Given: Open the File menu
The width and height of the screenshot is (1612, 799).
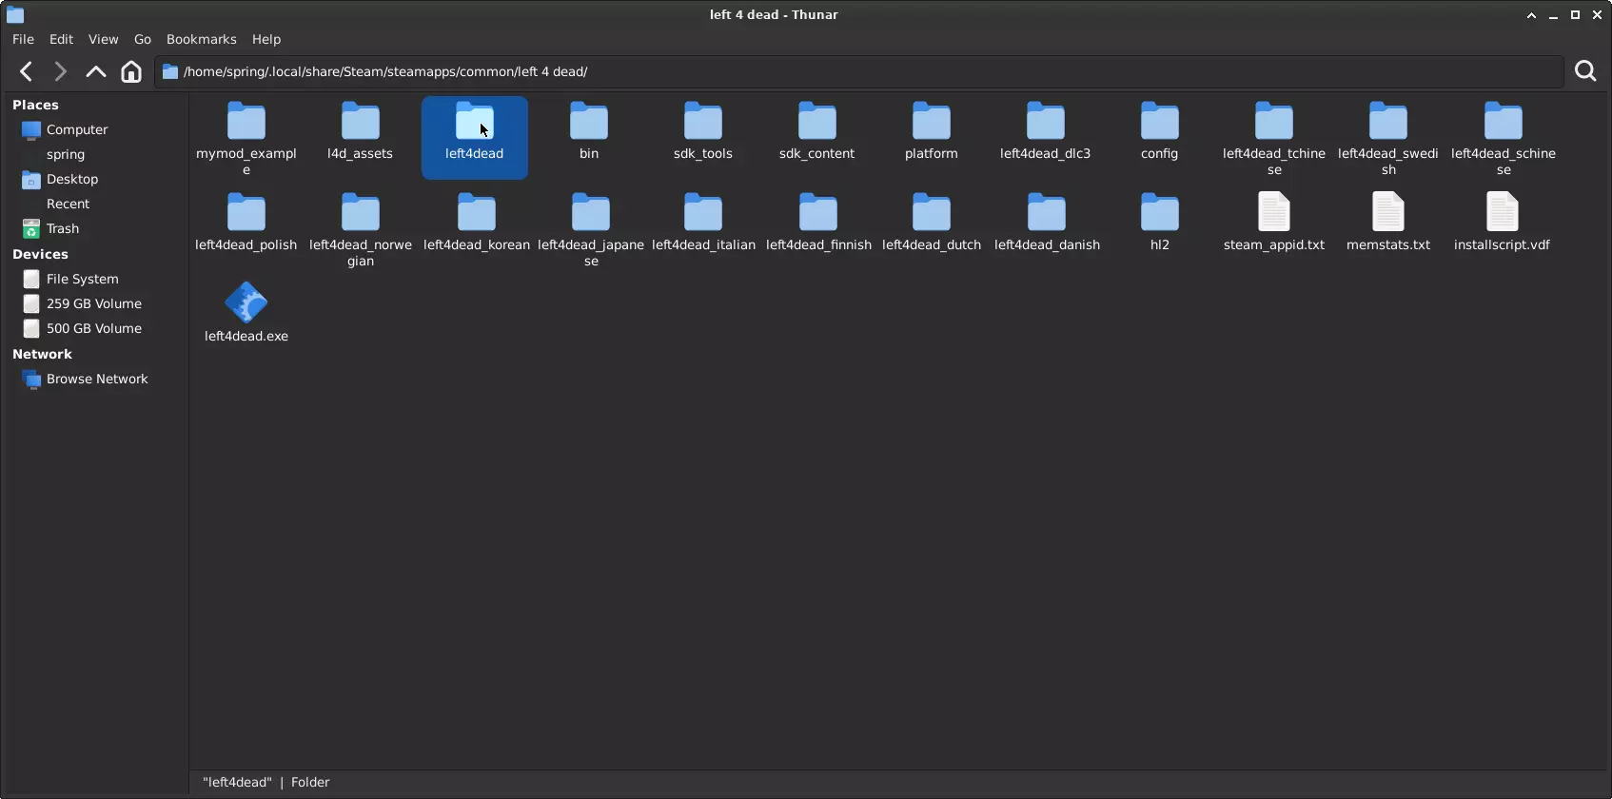Looking at the screenshot, I should 23,39.
